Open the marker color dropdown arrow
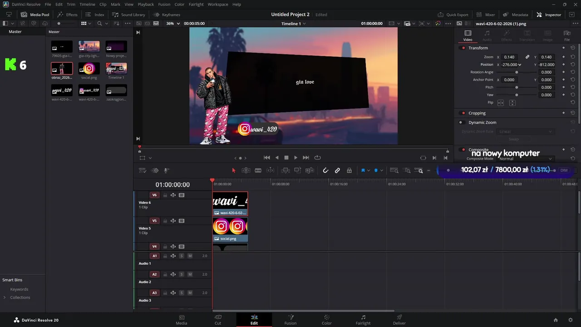 click(x=381, y=170)
